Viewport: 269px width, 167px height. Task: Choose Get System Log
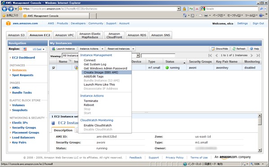[95, 64]
